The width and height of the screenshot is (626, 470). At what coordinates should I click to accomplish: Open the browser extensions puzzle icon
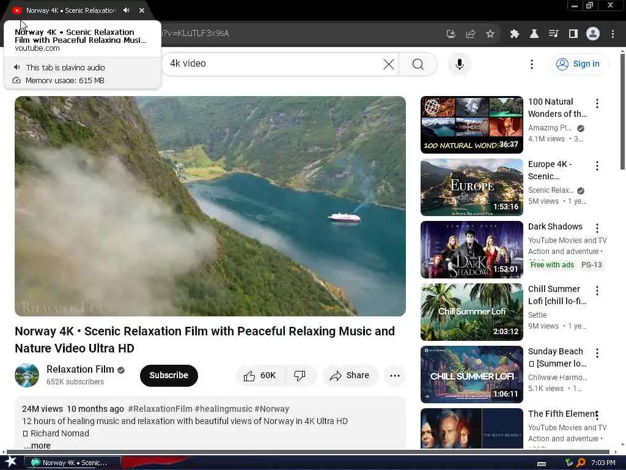(515, 34)
